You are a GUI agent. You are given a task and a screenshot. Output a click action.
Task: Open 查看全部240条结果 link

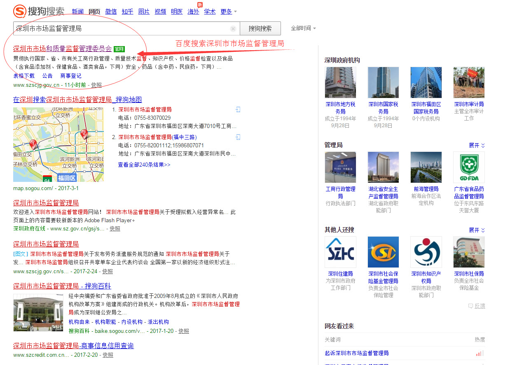[x=144, y=165]
